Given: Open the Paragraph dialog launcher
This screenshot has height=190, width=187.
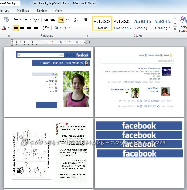Looking at the screenshot, I should pyautogui.click(x=87, y=35).
